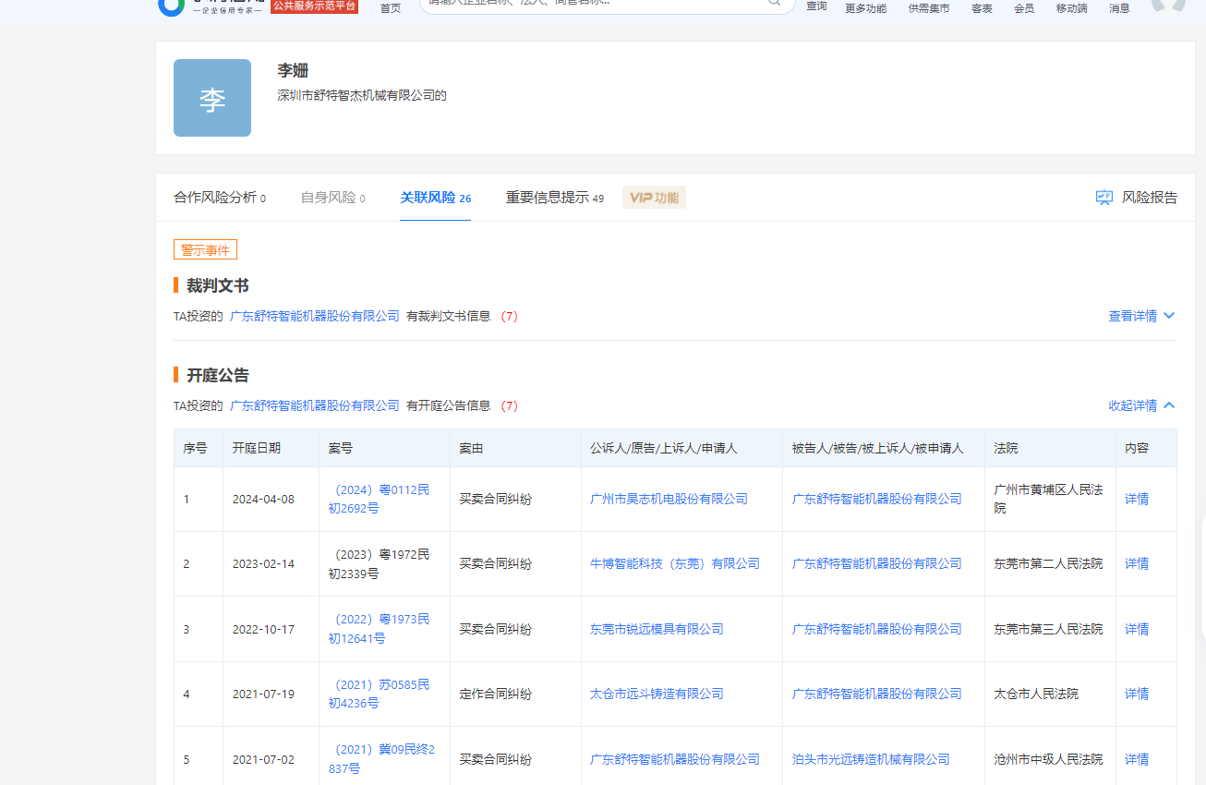The height and width of the screenshot is (785, 1206).
Task: Click the 警示事件 tag
Action: click(205, 250)
